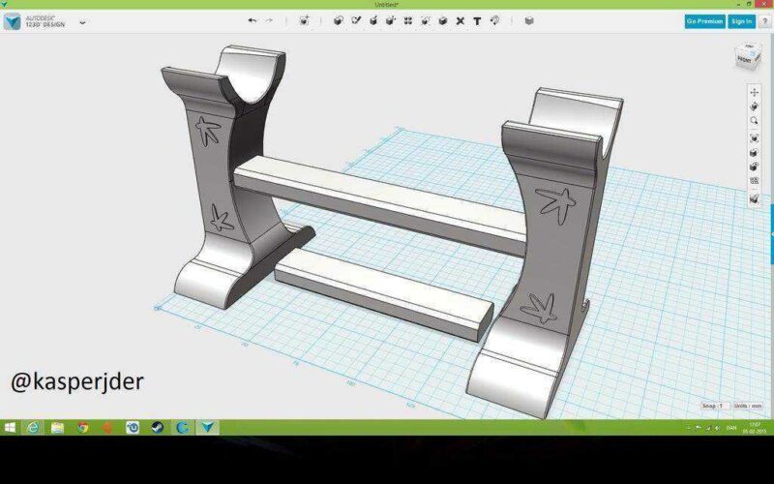Image resolution: width=774 pixels, height=484 pixels.
Task: Open the Pattern tool with four squares
Action: tap(408, 20)
